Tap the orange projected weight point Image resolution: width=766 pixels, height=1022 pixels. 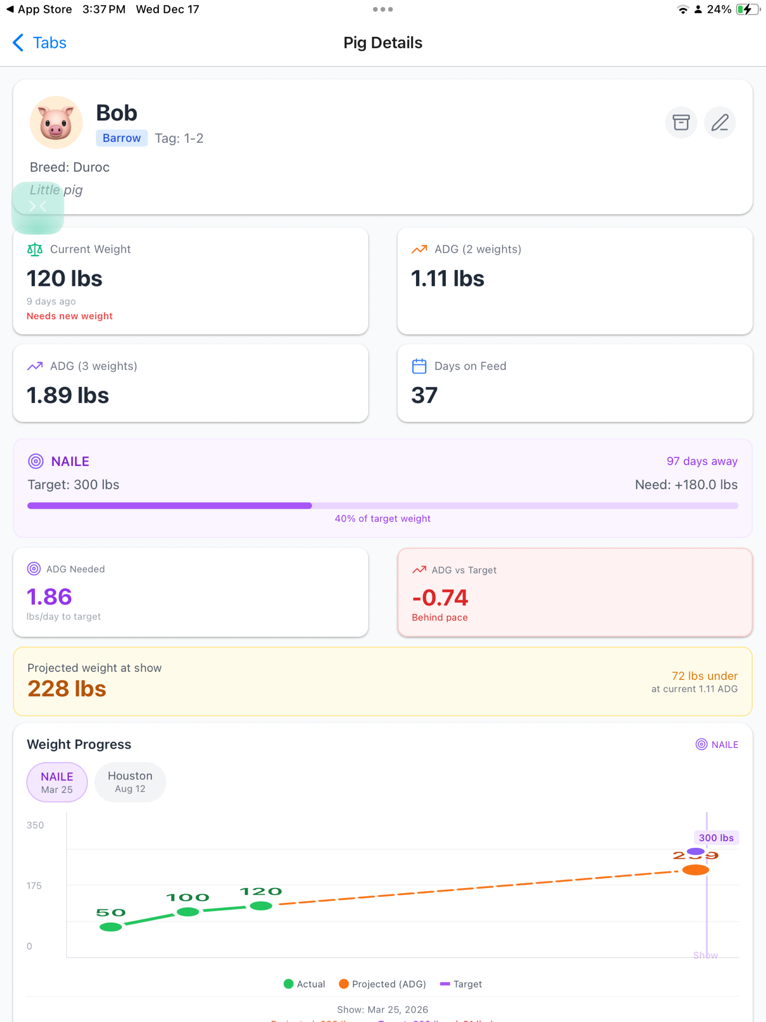(695, 870)
